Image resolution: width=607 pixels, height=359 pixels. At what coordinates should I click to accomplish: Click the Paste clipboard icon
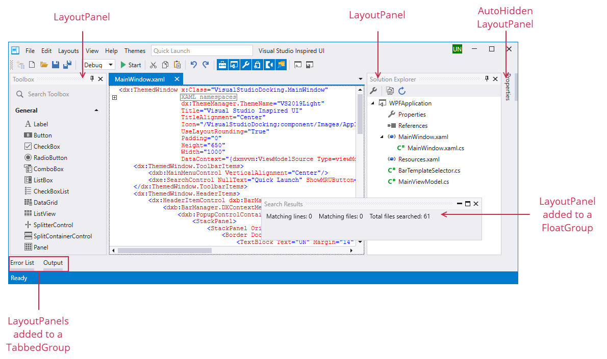(x=178, y=65)
